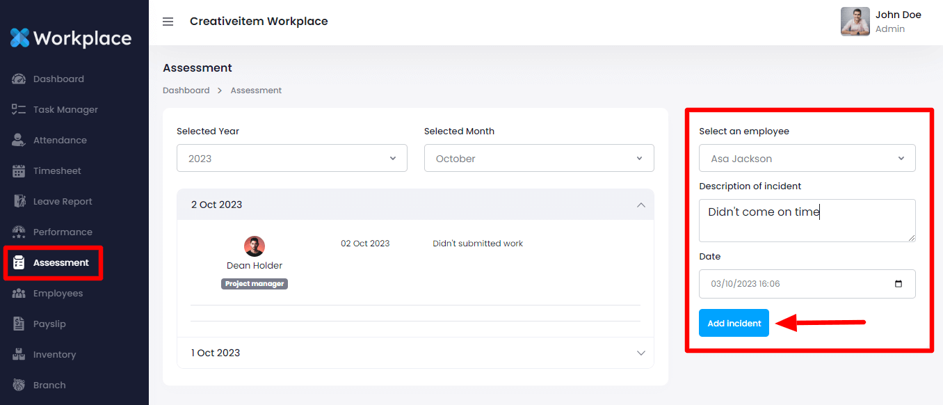943x405 pixels.
Task: Select the Attendance sidebar icon
Action: [19, 141]
